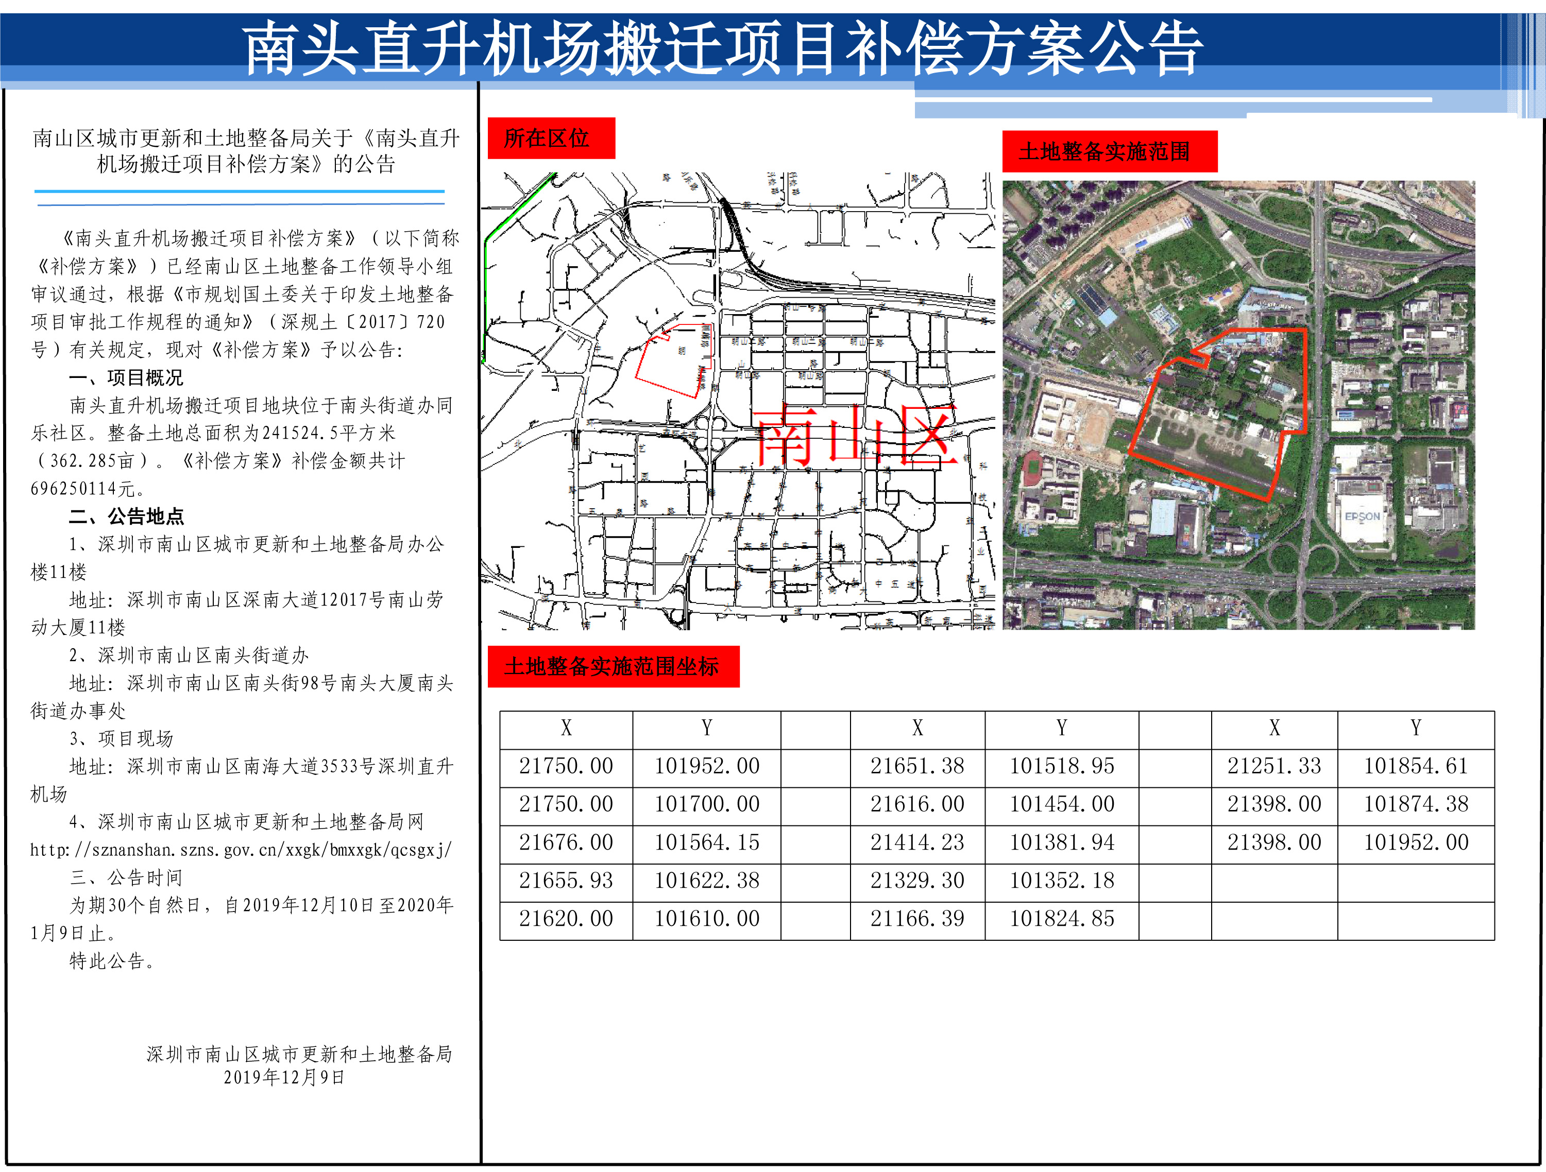Screen dimensions: 1546x1172
Task: Click the 二、公告地点 section heading
Action: (x=127, y=517)
